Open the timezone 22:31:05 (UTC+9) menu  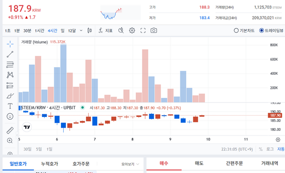point(237,149)
